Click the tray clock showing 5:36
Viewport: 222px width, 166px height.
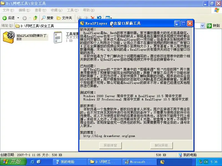[214, 162]
